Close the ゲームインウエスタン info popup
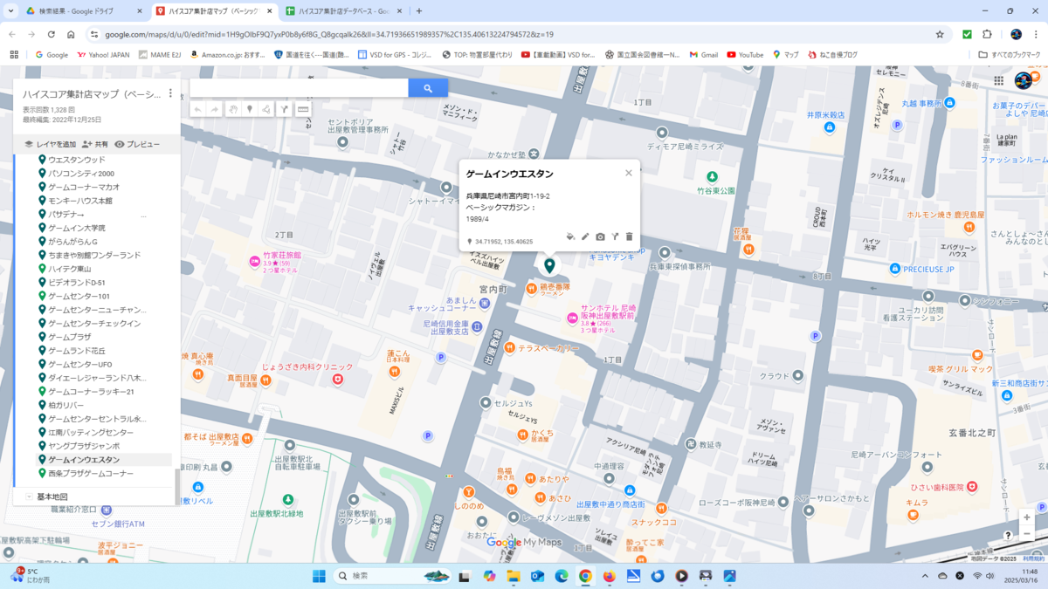1048x589 pixels. pyautogui.click(x=628, y=173)
